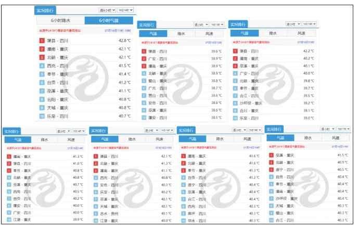Open the 16日13时 time dropdown
359x229 pixels.
[310, 24]
